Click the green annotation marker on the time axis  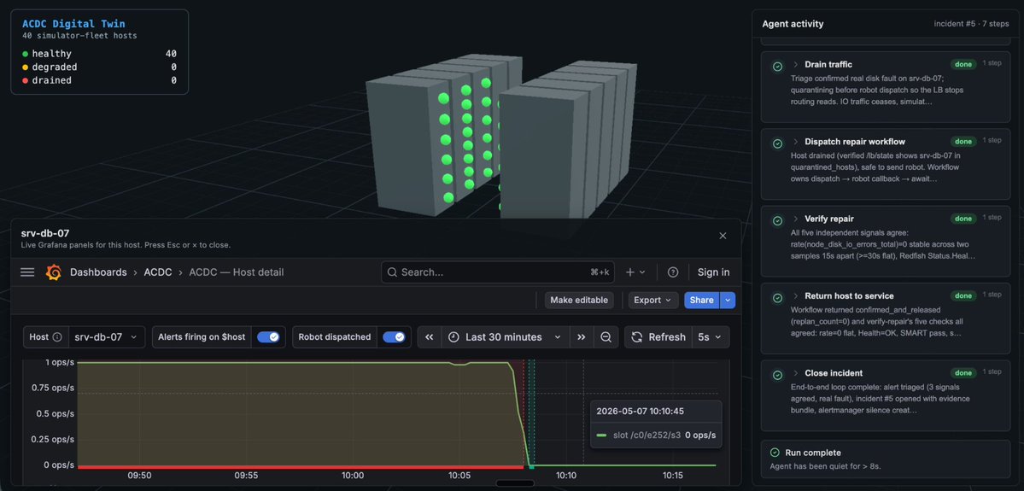(531, 466)
